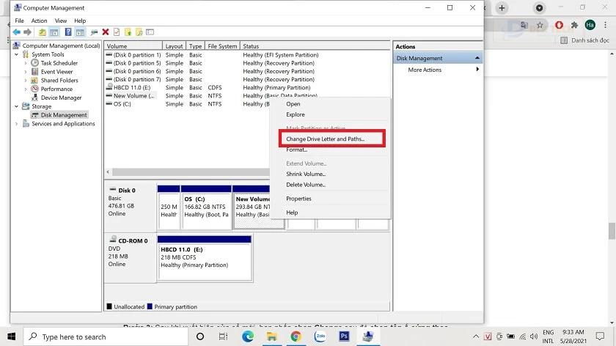Sort by the Volume column header
Image resolution: width=616 pixels, height=346 pixels.
tap(133, 46)
